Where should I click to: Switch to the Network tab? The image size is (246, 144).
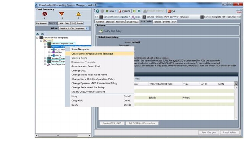(x=120, y=22)
